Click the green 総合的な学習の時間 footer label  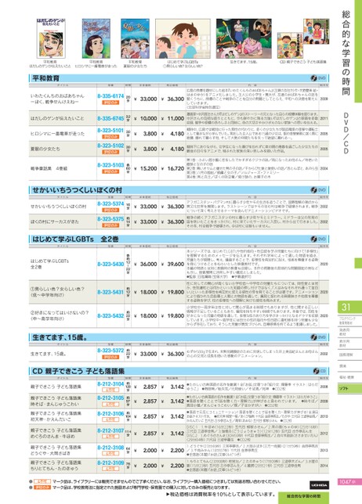point(303,496)
